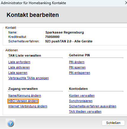Image resolution: width=127 pixels, height=129 pixels.
Task: Open HBCI Version ändern
Action: tap(23, 101)
